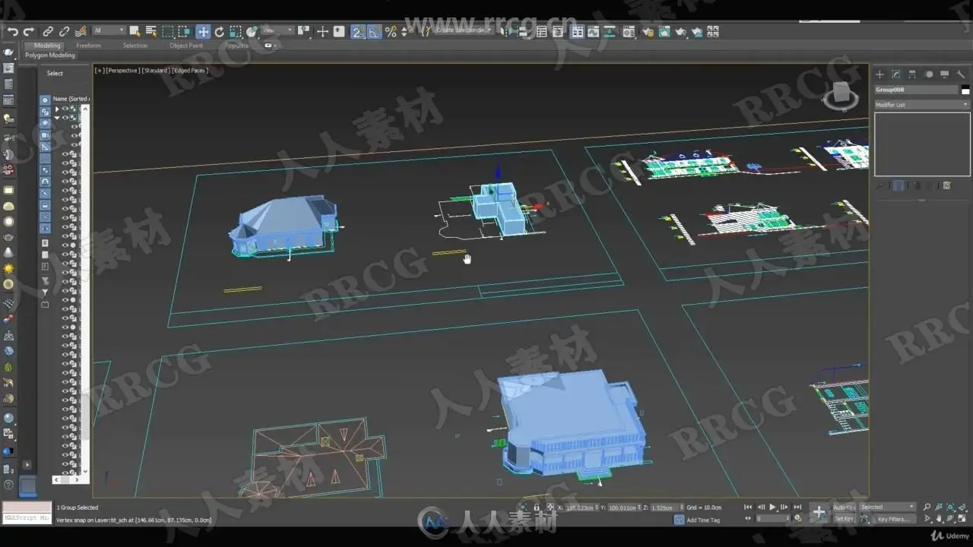This screenshot has width=973, height=547.
Task: Click the Render Production teapot icon
Action: tap(681, 32)
